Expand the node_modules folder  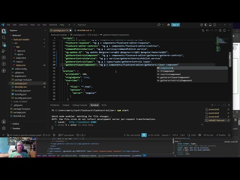coord(20,102)
